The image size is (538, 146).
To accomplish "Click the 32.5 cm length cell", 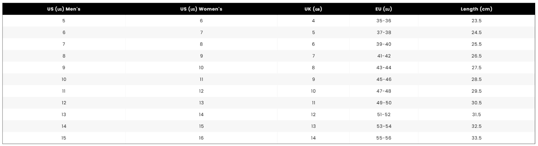I will click(476, 126).
